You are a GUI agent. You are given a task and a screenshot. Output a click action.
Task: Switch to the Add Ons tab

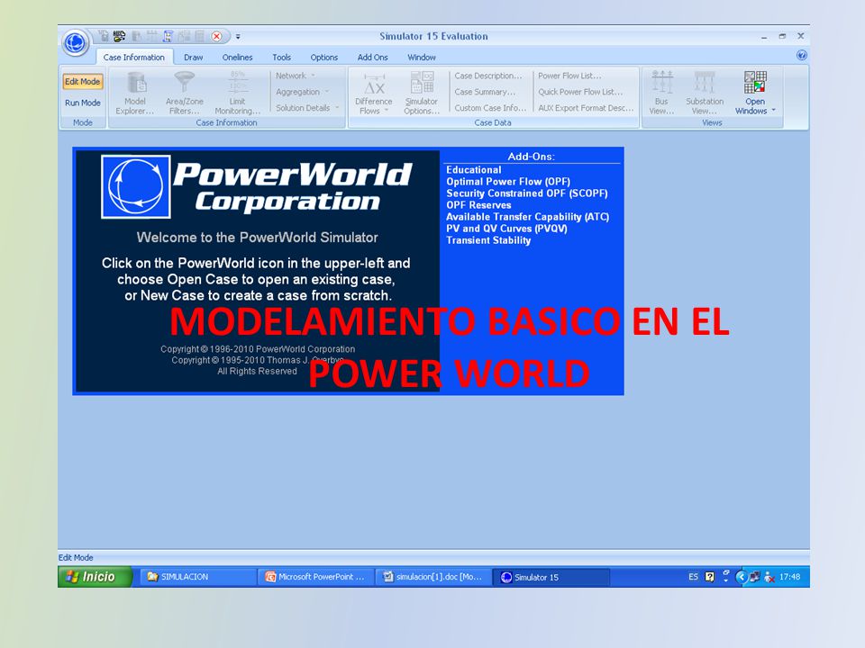coord(372,58)
